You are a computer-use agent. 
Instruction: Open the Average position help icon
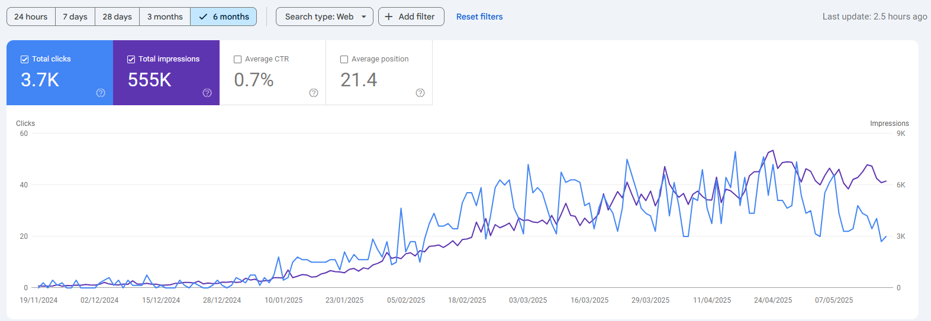[420, 93]
